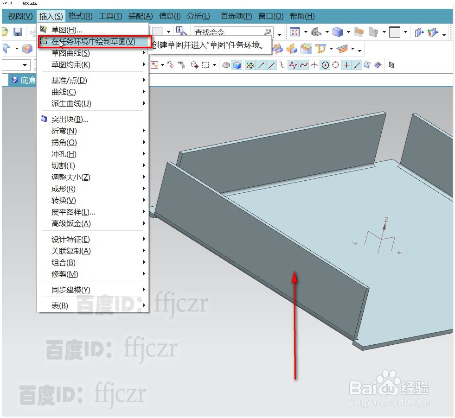Toggle the blue cube highlight faces icon
Screen dimensions: 455x418
[237, 65]
